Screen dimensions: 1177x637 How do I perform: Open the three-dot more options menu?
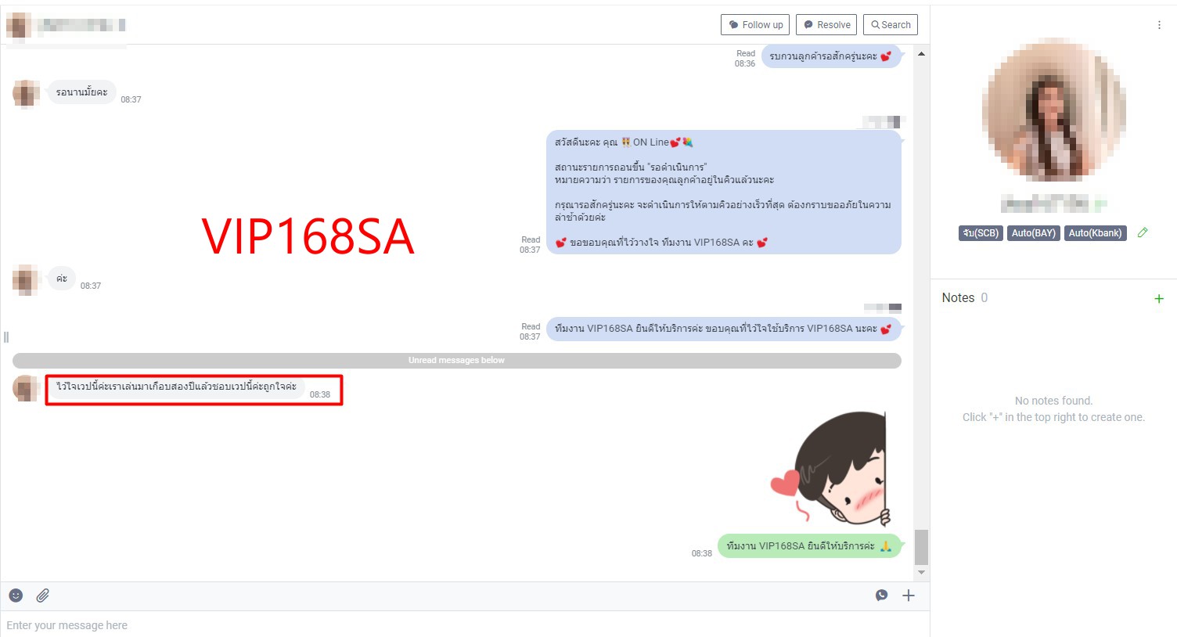coord(1159,25)
